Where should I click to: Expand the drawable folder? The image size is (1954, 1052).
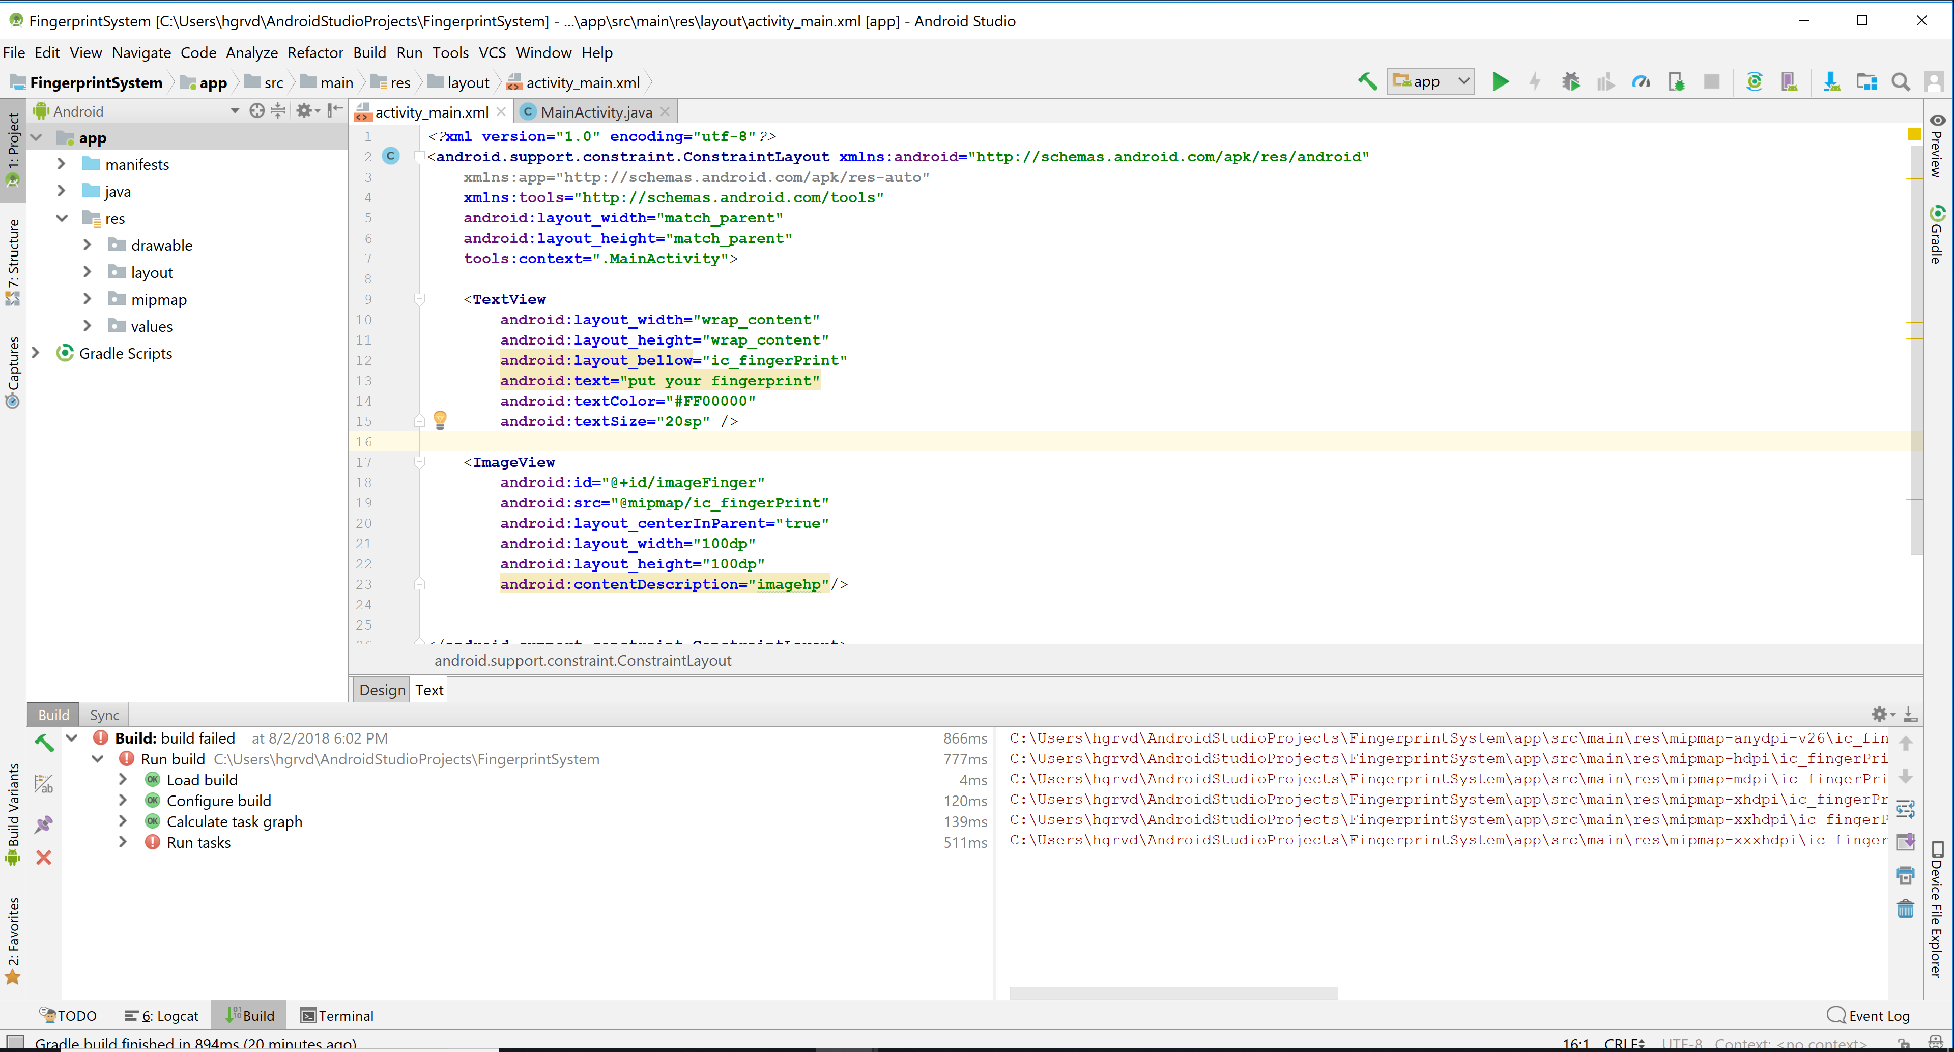87,245
